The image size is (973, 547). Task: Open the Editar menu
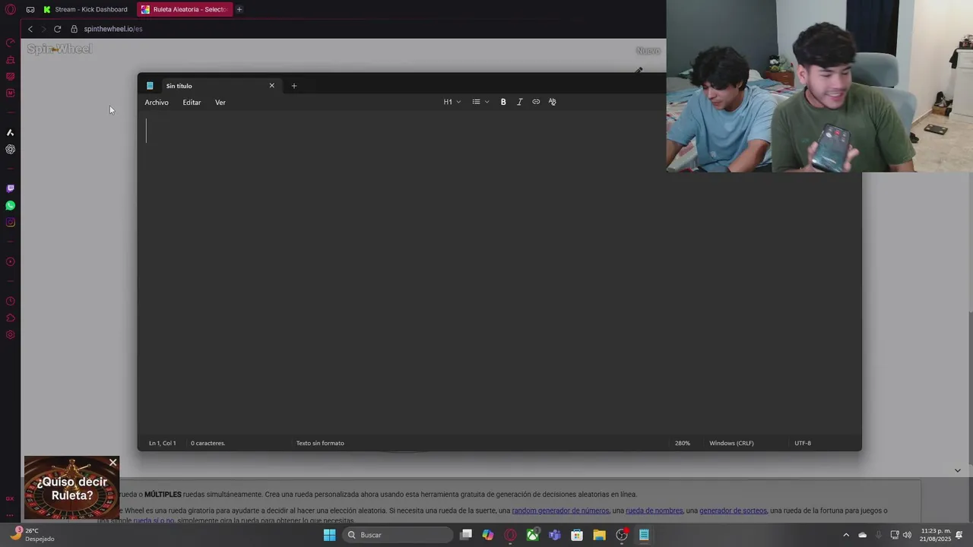192,103
